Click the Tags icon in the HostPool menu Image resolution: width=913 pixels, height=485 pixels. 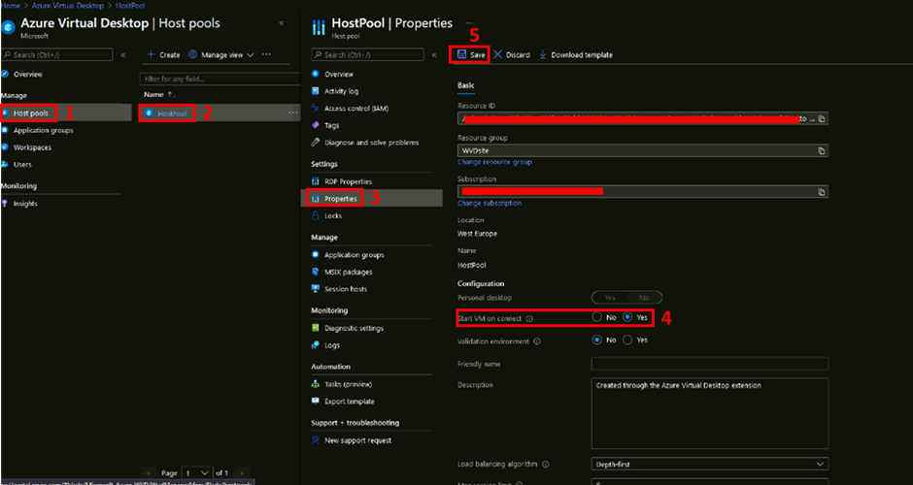coord(316,125)
